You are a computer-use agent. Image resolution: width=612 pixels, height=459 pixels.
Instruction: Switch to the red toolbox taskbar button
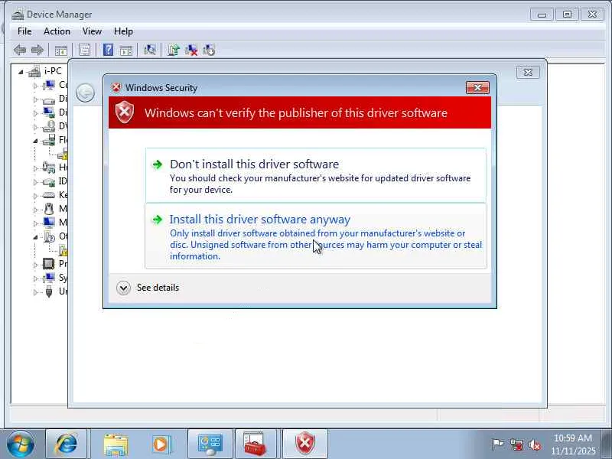pos(256,444)
